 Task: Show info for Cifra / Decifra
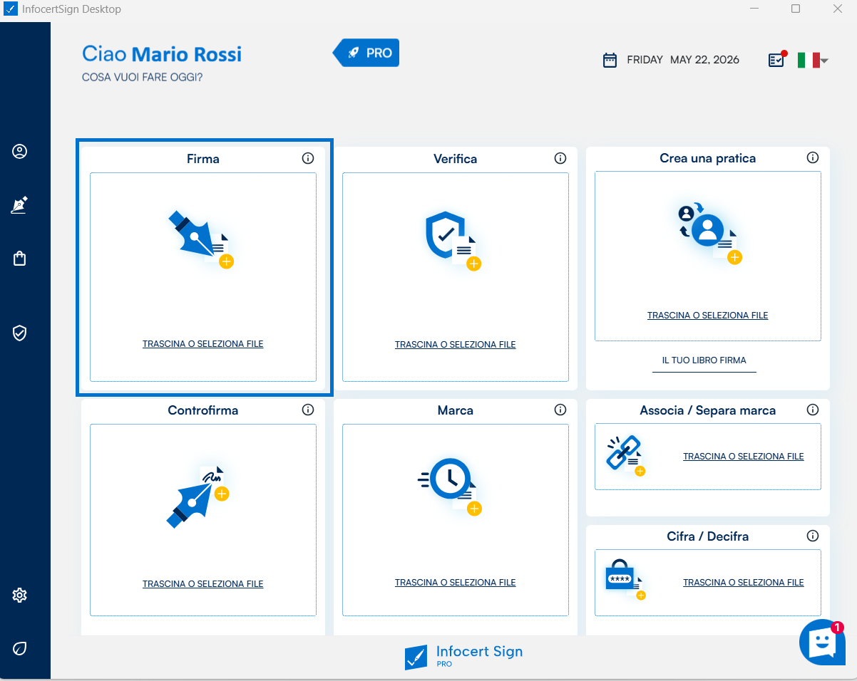point(813,536)
